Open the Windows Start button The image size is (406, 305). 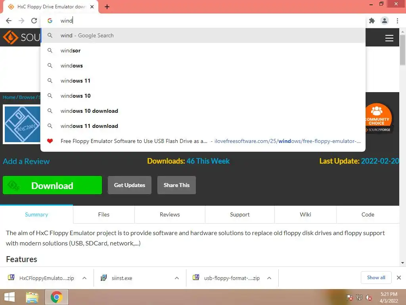point(10,297)
